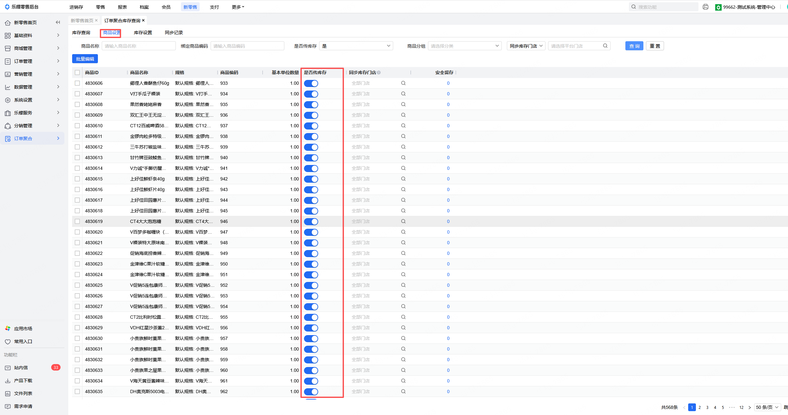
Task: Open the 应用市场 icon in the sidebar
Action: point(8,329)
